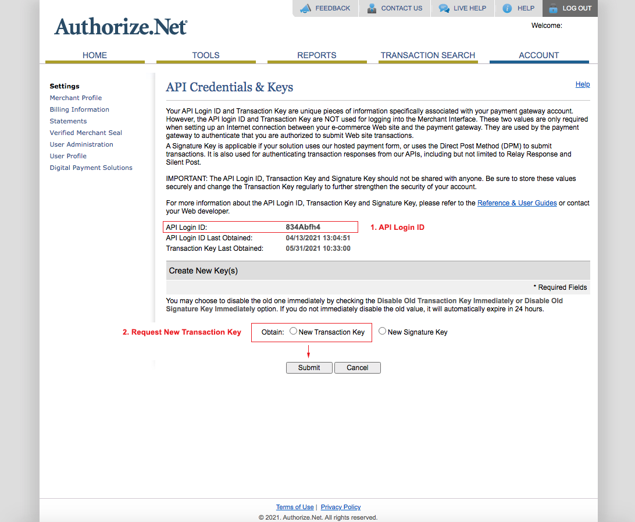Image resolution: width=635 pixels, height=522 pixels.
Task: Click the date 05/31/2021 10:33:00
Action: click(x=318, y=248)
